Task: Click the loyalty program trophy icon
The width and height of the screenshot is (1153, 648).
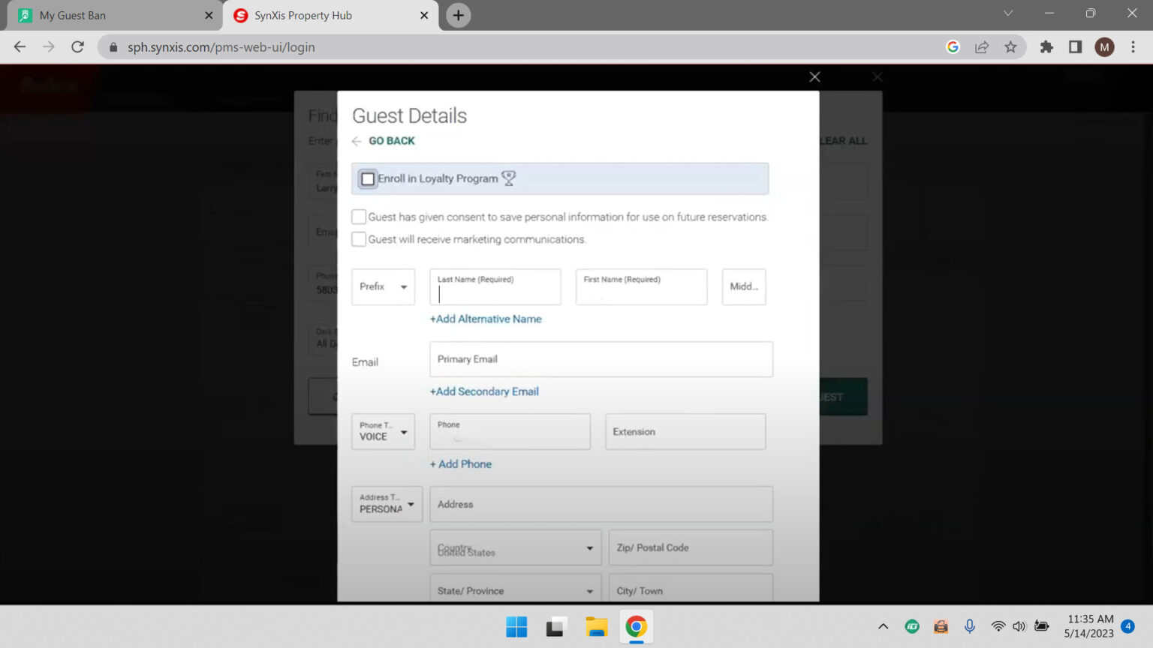Action: pyautogui.click(x=508, y=178)
